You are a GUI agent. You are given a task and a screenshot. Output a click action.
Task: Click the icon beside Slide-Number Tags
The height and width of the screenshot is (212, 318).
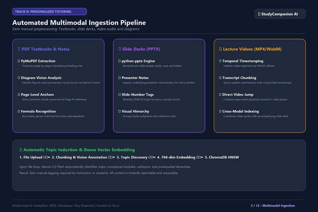120,95
